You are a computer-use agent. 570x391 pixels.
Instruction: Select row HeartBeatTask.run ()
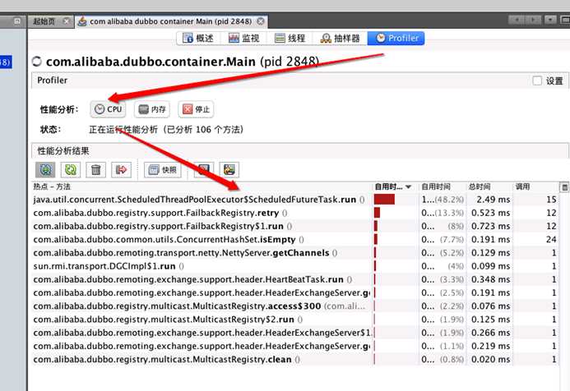pos(294,279)
